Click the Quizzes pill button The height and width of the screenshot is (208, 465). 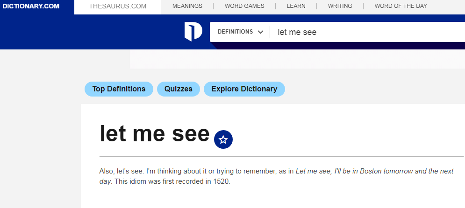[x=179, y=89]
